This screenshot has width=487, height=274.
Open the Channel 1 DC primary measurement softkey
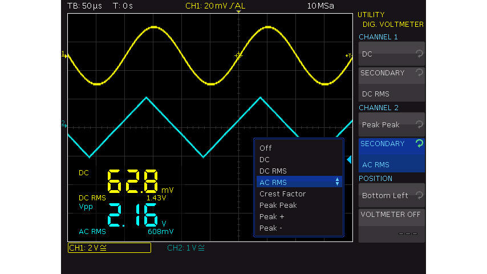point(391,54)
